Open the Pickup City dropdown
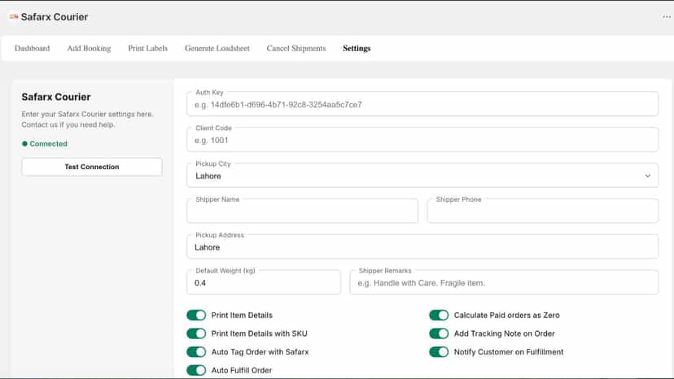Viewport: 674px width, 379px height. (x=422, y=176)
